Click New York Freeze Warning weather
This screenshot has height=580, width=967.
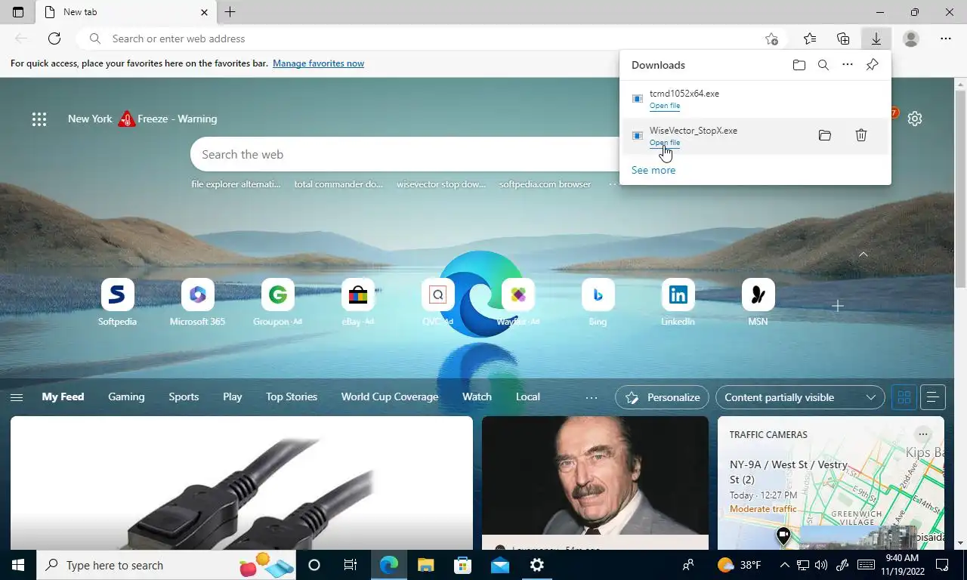point(142,119)
